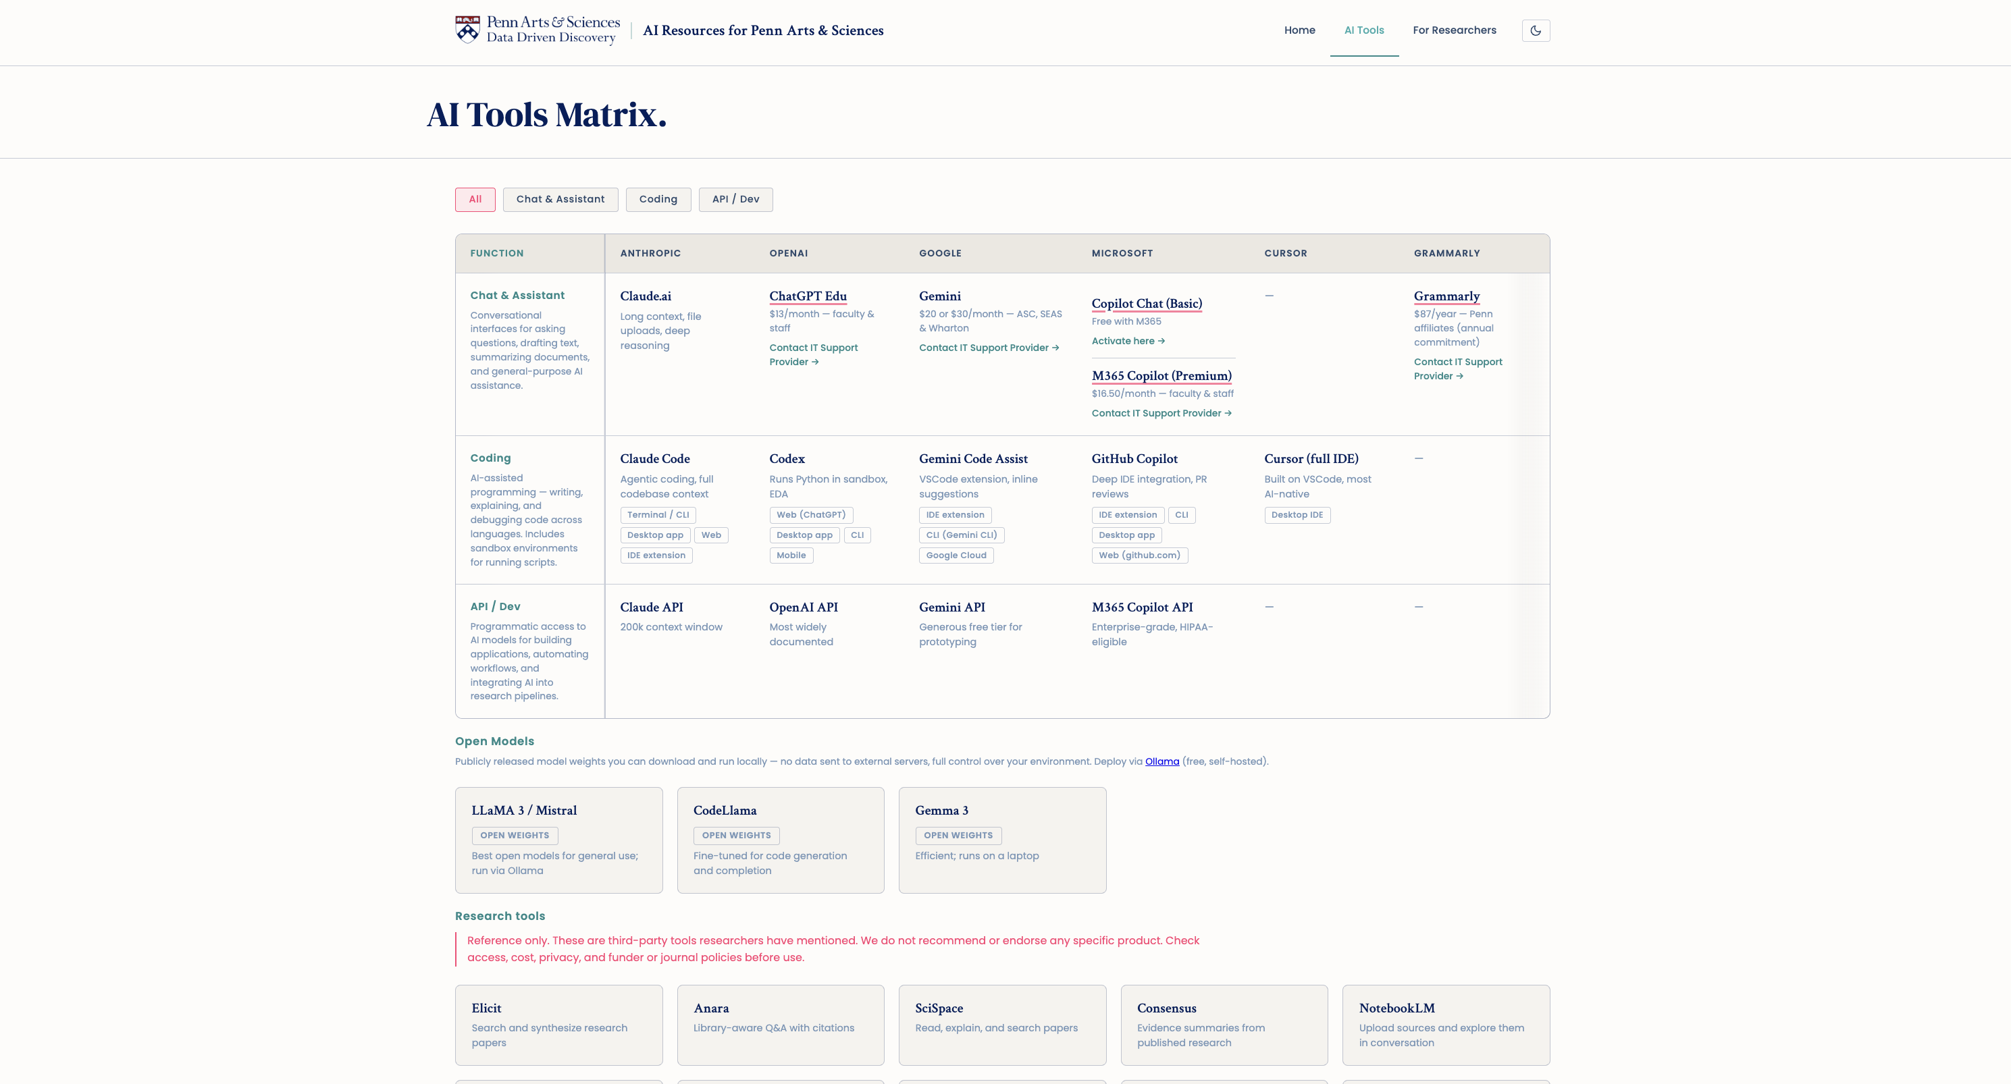
Task: Click M365 Copilot API entry
Action: 1142,607
